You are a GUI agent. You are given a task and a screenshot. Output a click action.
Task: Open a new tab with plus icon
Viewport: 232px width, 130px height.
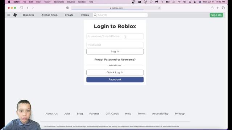pyautogui.click(x=217, y=8)
